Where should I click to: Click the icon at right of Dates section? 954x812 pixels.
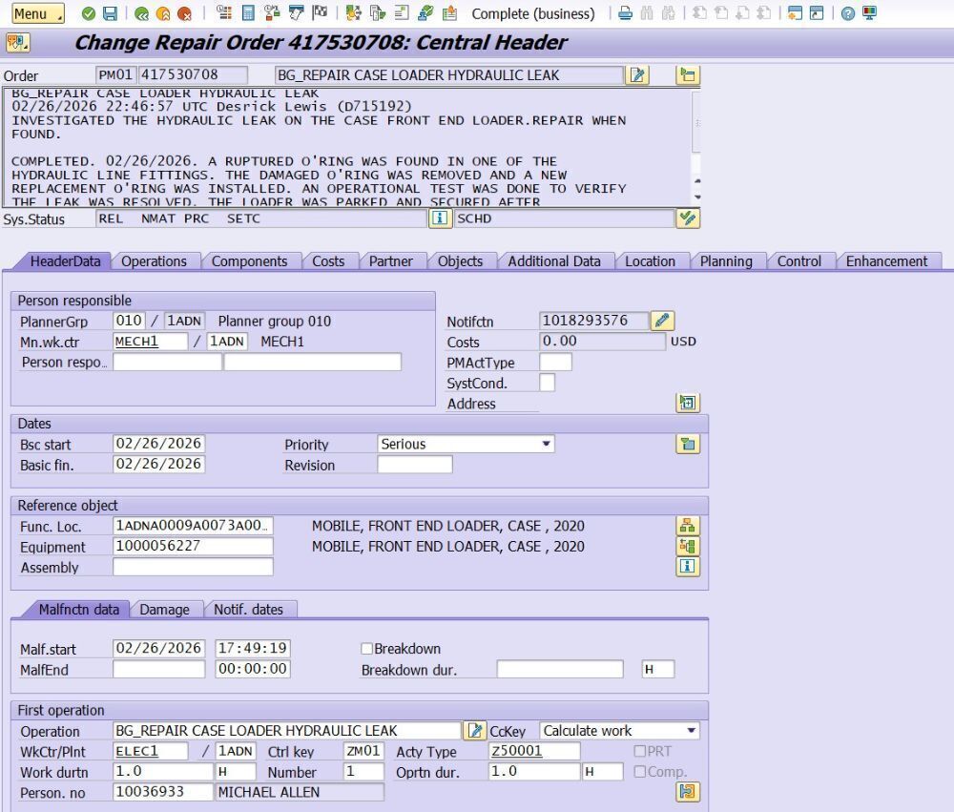pyautogui.click(x=688, y=444)
